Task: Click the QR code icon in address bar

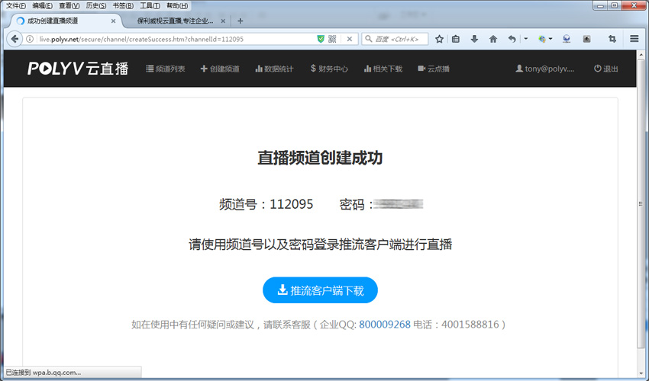Action: click(x=332, y=39)
